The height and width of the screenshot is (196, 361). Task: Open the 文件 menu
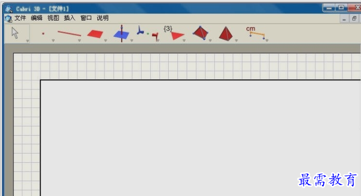coord(21,18)
